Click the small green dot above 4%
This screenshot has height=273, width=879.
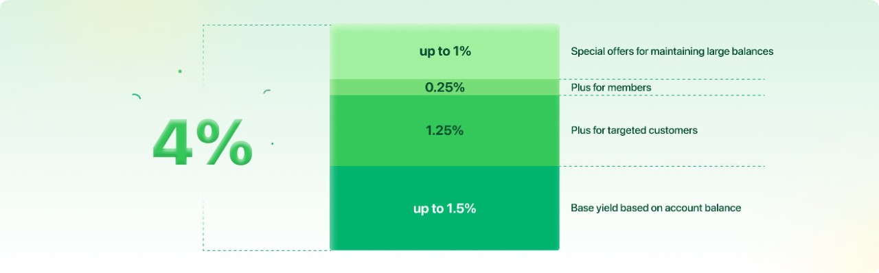[x=180, y=71]
